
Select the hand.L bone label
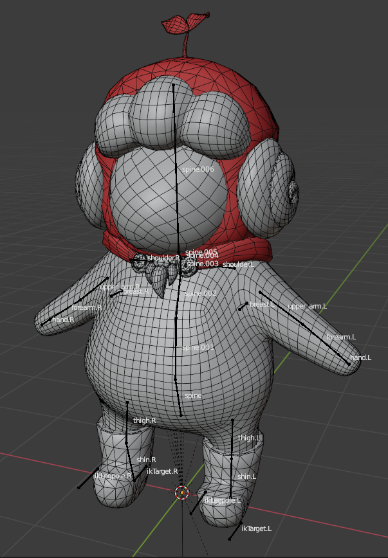click(x=360, y=357)
